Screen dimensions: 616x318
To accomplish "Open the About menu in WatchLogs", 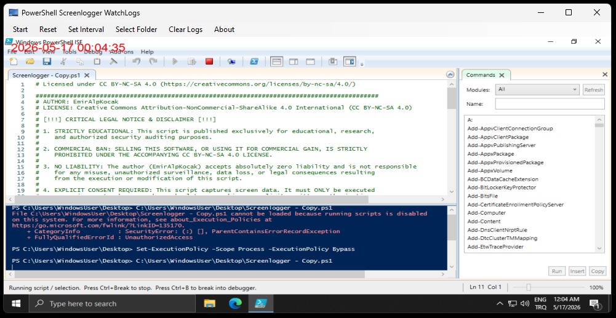I will click(x=224, y=30).
